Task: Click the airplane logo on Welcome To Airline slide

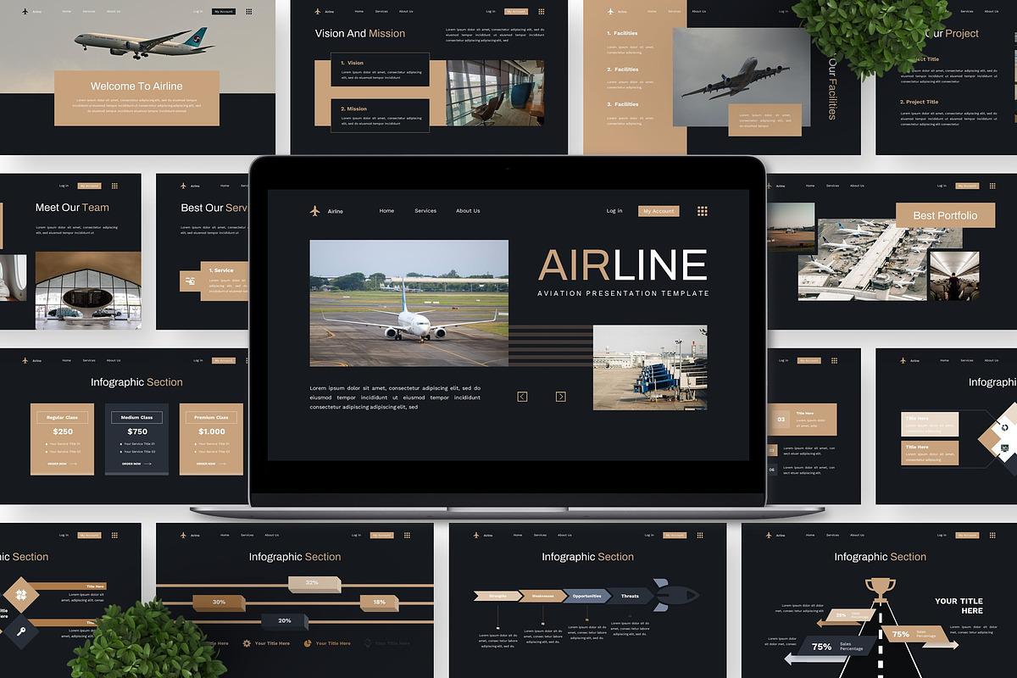Action: (25, 12)
